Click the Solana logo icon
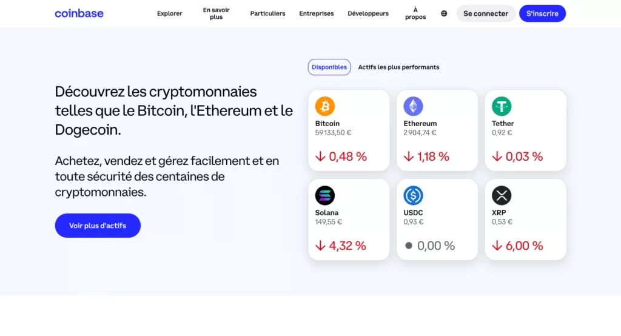This screenshot has width=621, height=336. tap(325, 195)
